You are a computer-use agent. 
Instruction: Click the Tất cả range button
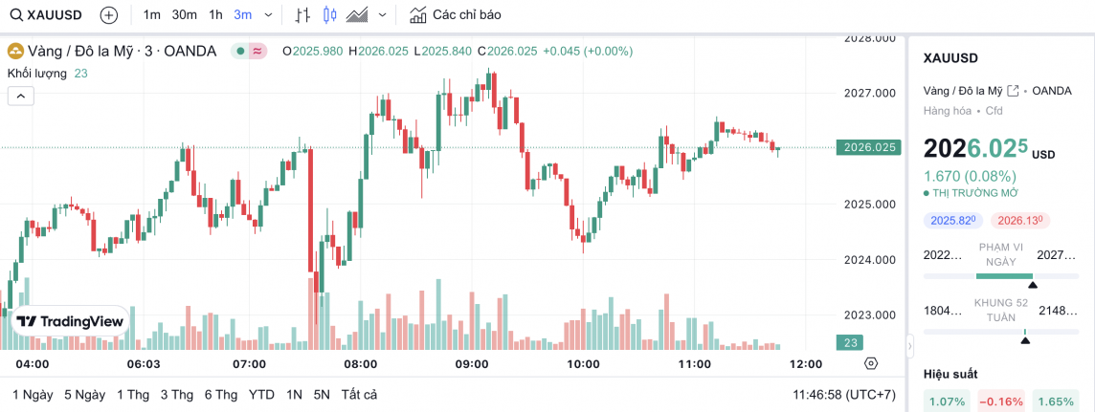359,395
